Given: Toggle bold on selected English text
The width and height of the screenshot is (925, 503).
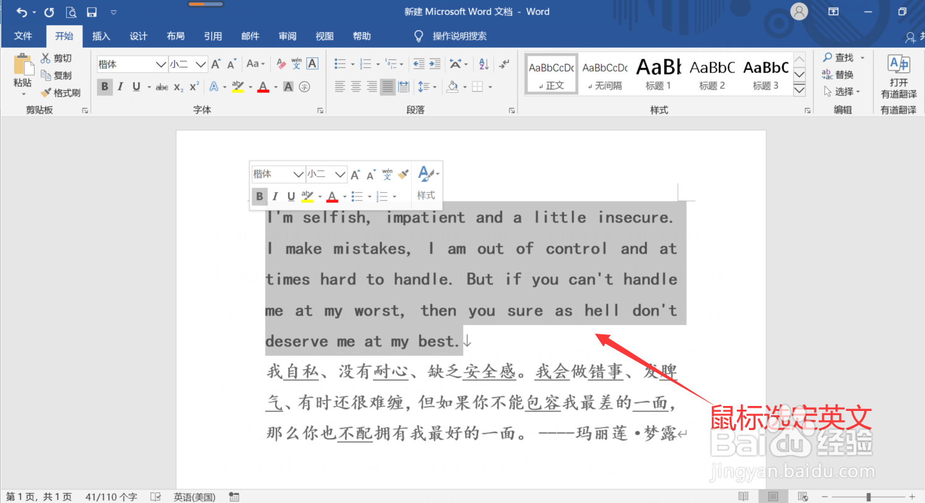Looking at the screenshot, I should click(x=104, y=87).
